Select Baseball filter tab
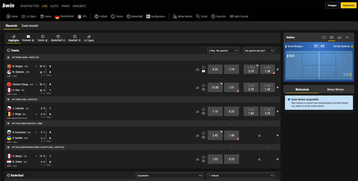 (75, 38)
